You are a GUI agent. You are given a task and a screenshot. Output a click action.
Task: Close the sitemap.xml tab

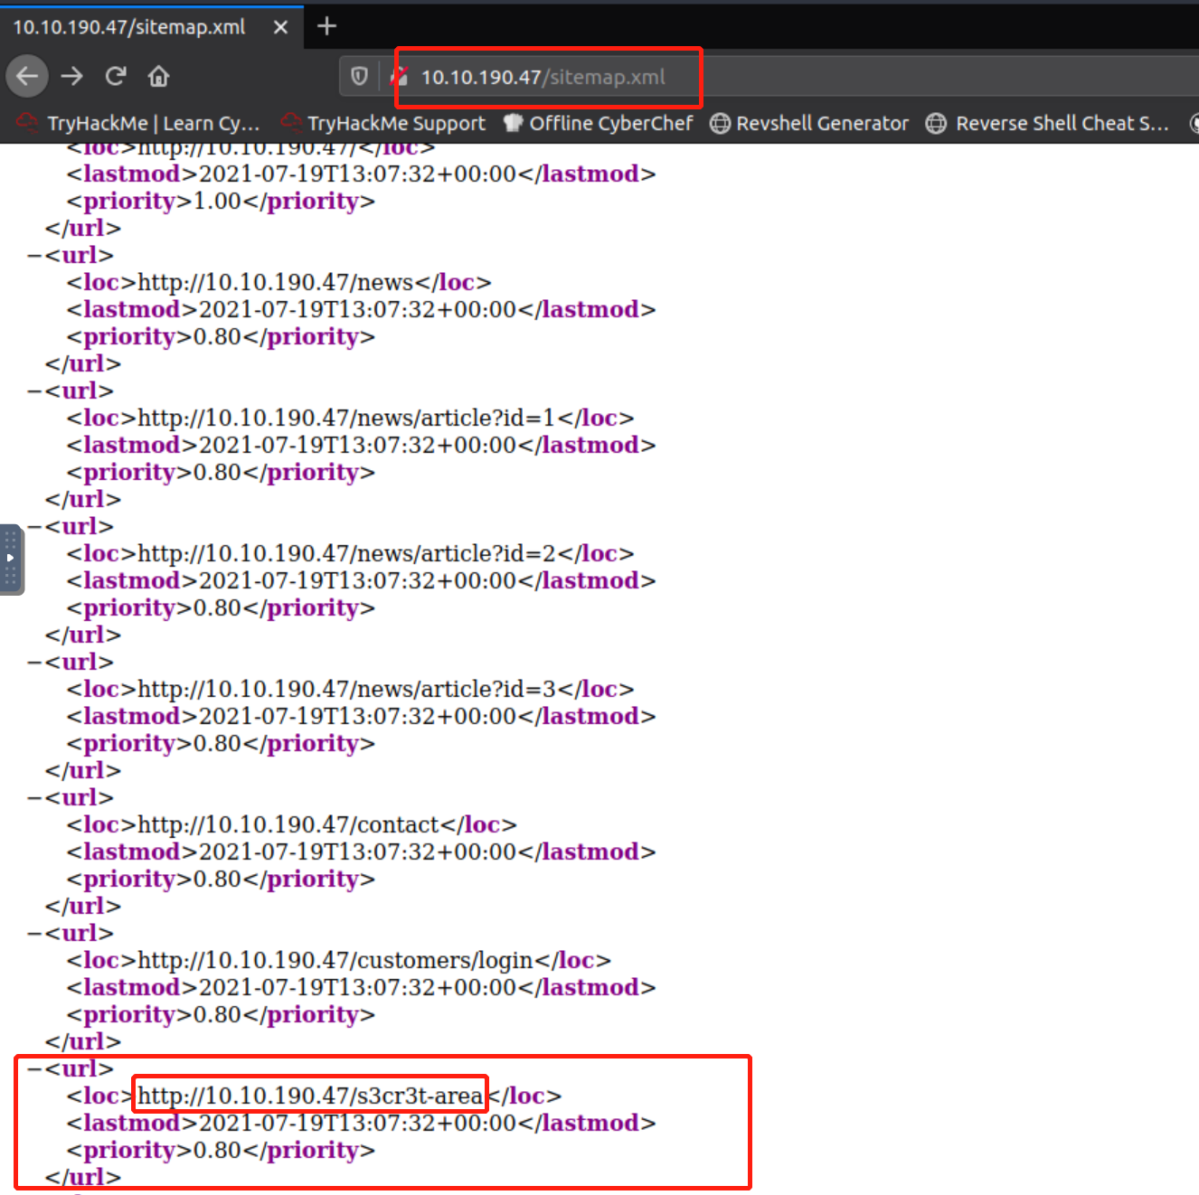tap(280, 27)
